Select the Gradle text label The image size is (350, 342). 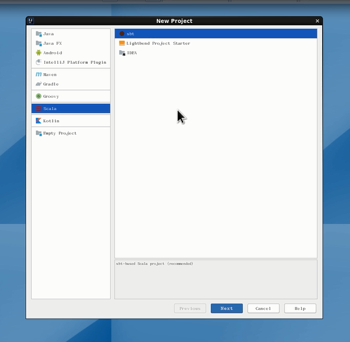pyautogui.click(x=51, y=84)
